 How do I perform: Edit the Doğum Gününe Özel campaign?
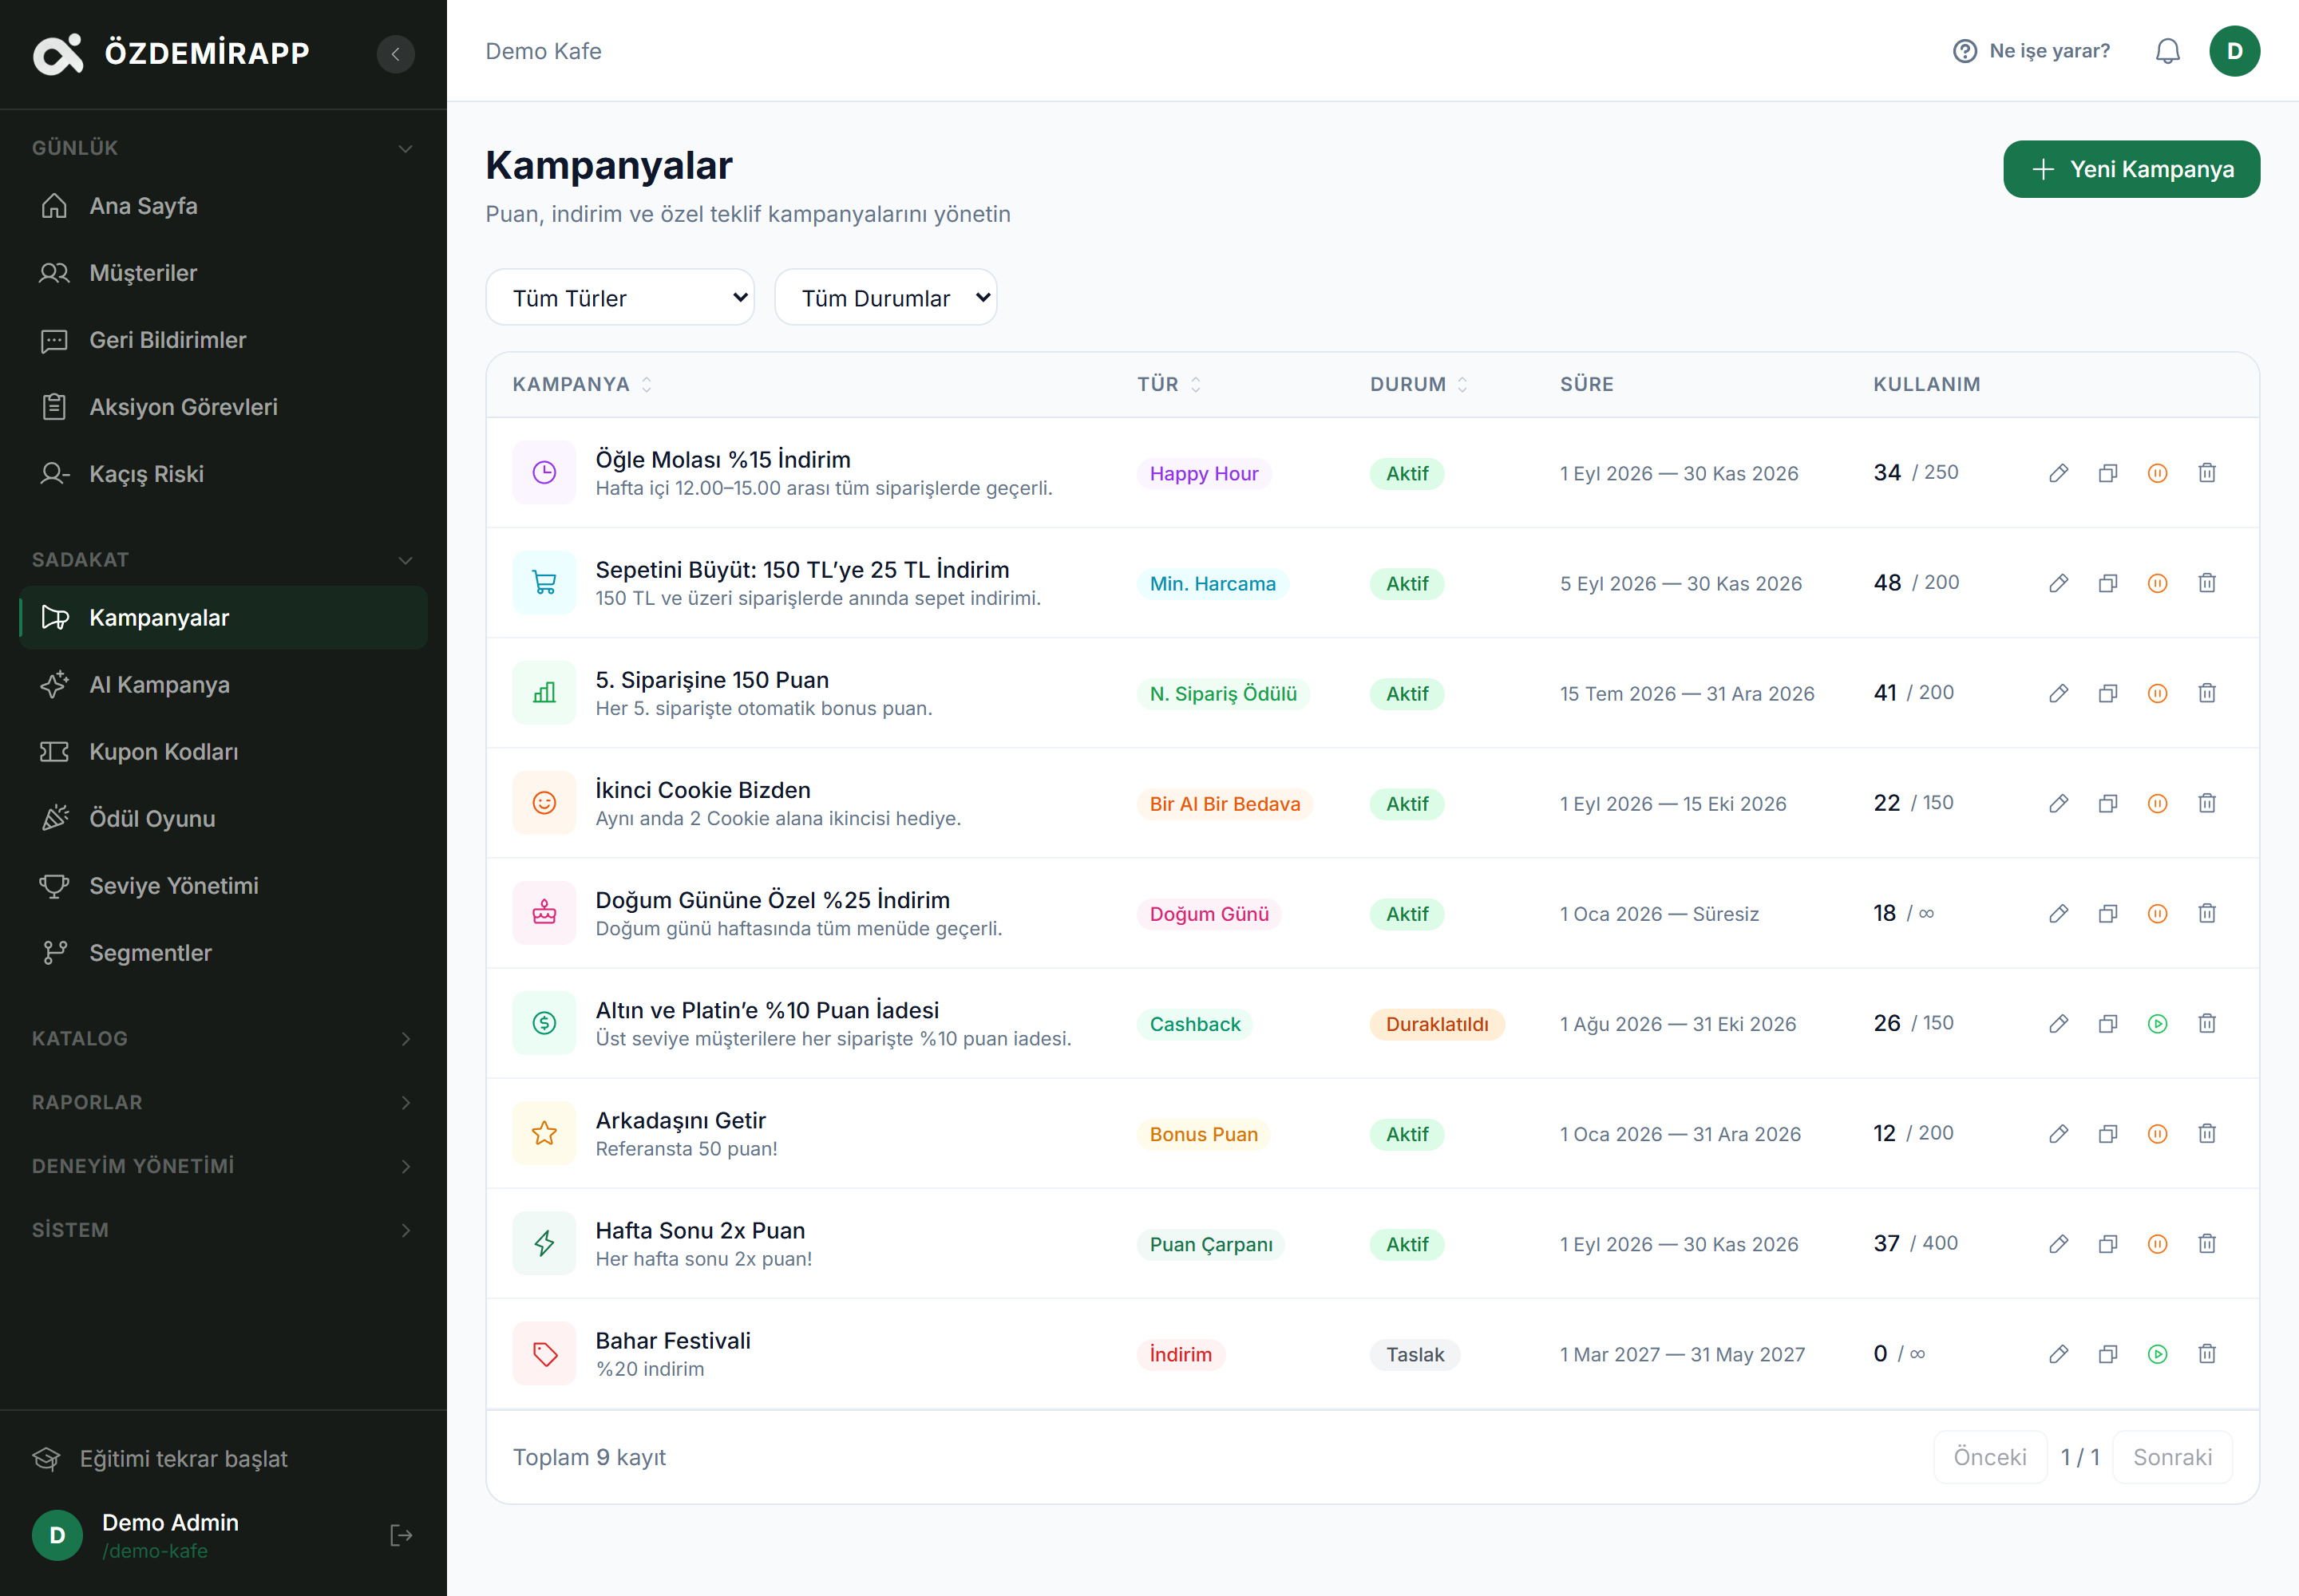pos(2058,913)
